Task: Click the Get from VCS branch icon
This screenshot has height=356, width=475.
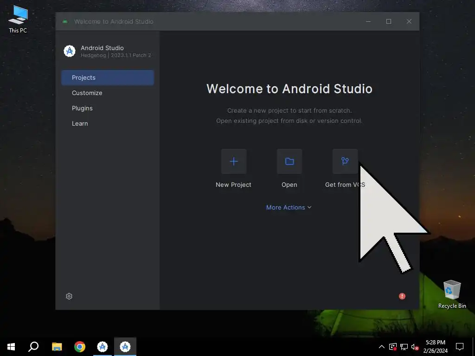Action: (x=345, y=161)
